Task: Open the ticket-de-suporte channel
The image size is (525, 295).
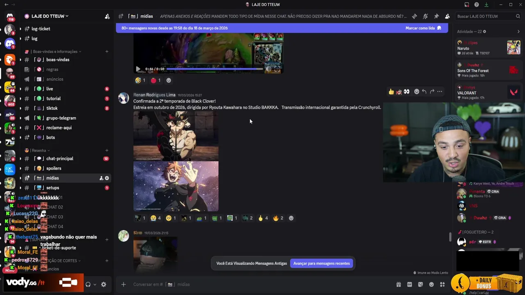Action: (66, 248)
